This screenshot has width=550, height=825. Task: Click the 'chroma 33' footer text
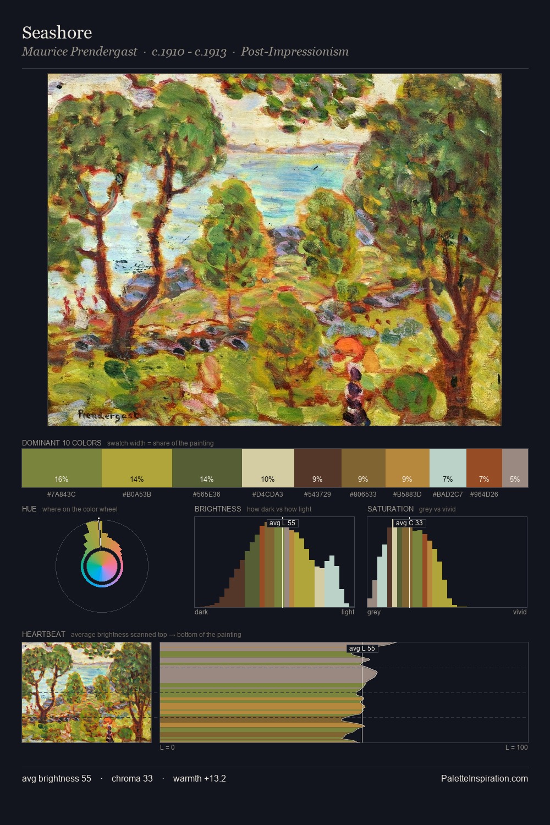tap(132, 778)
